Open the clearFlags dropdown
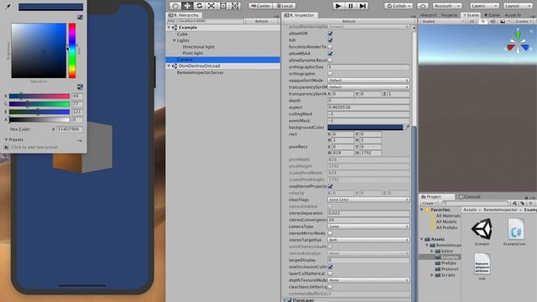The width and height of the screenshot is (537, 302). click(368, 200)
